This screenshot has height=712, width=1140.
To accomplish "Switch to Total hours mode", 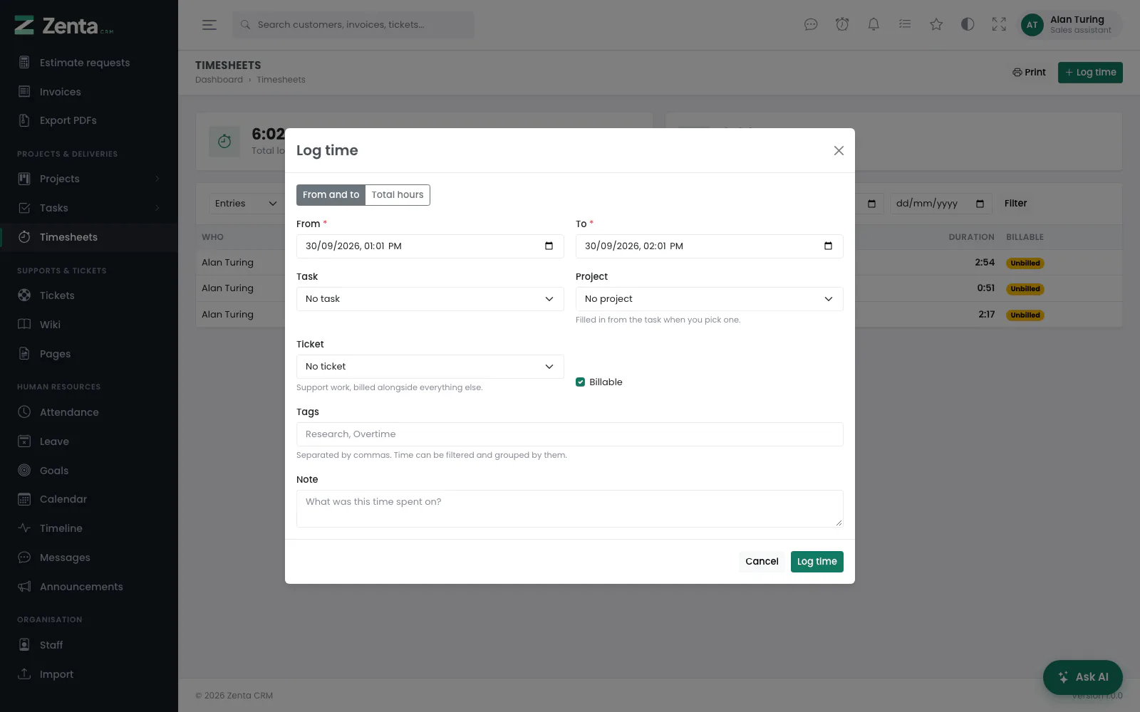I will click(398, 195).
